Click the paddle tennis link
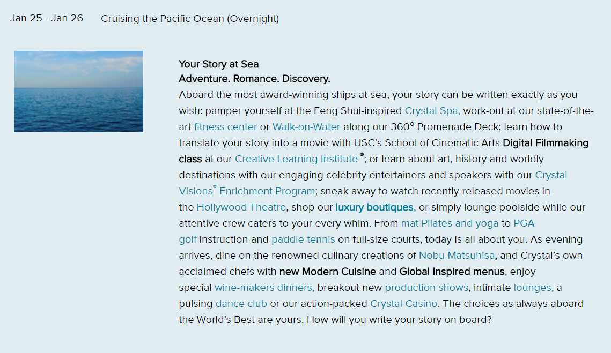 coord(303,239)
